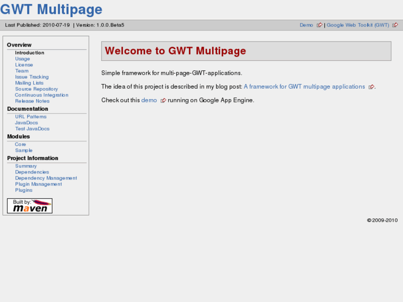Open JavaDocs link
The image size is (403, 302).
click(27, 122)
